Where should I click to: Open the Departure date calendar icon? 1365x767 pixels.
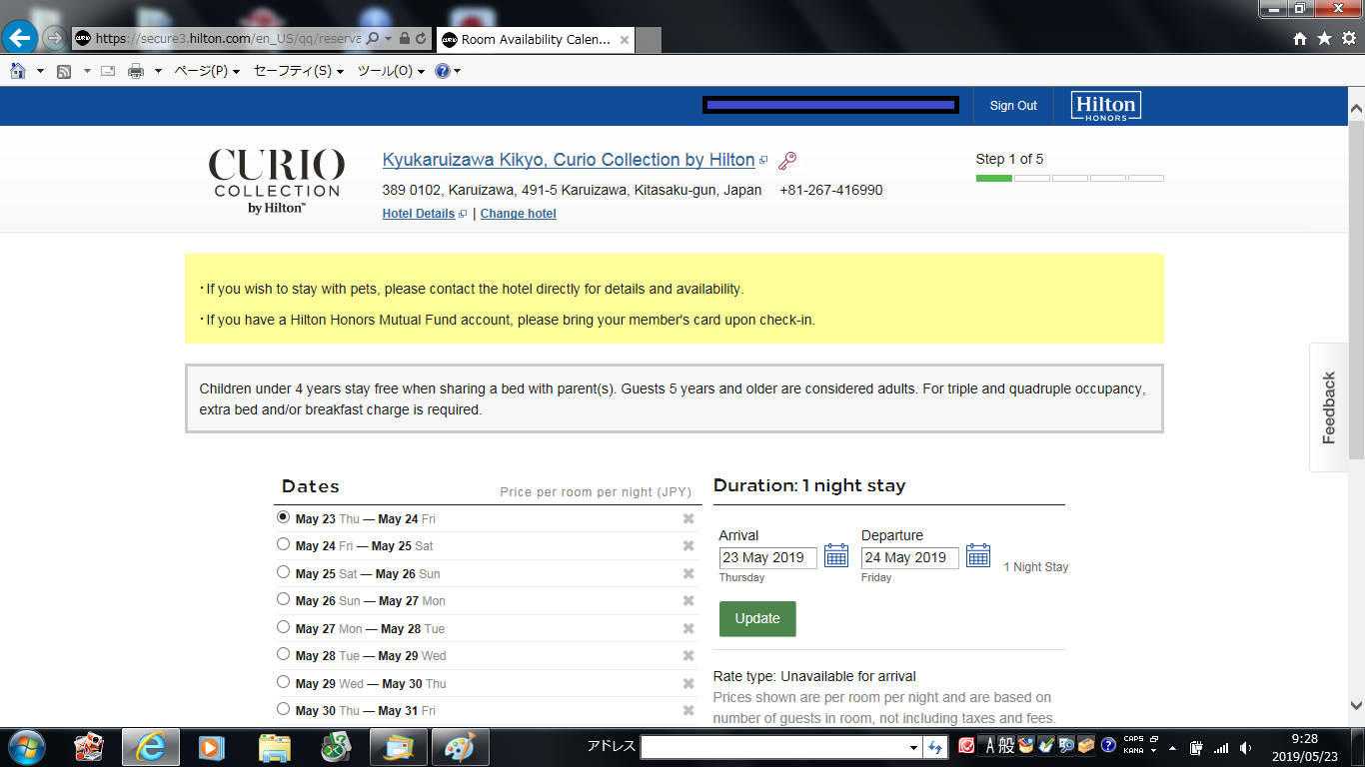click(x=978, y=556)
